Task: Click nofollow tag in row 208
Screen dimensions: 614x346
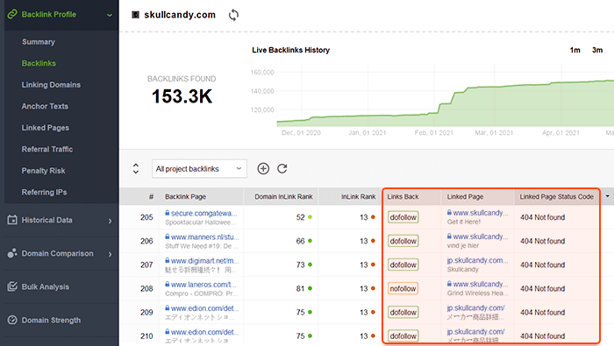Action: [403, 288]
